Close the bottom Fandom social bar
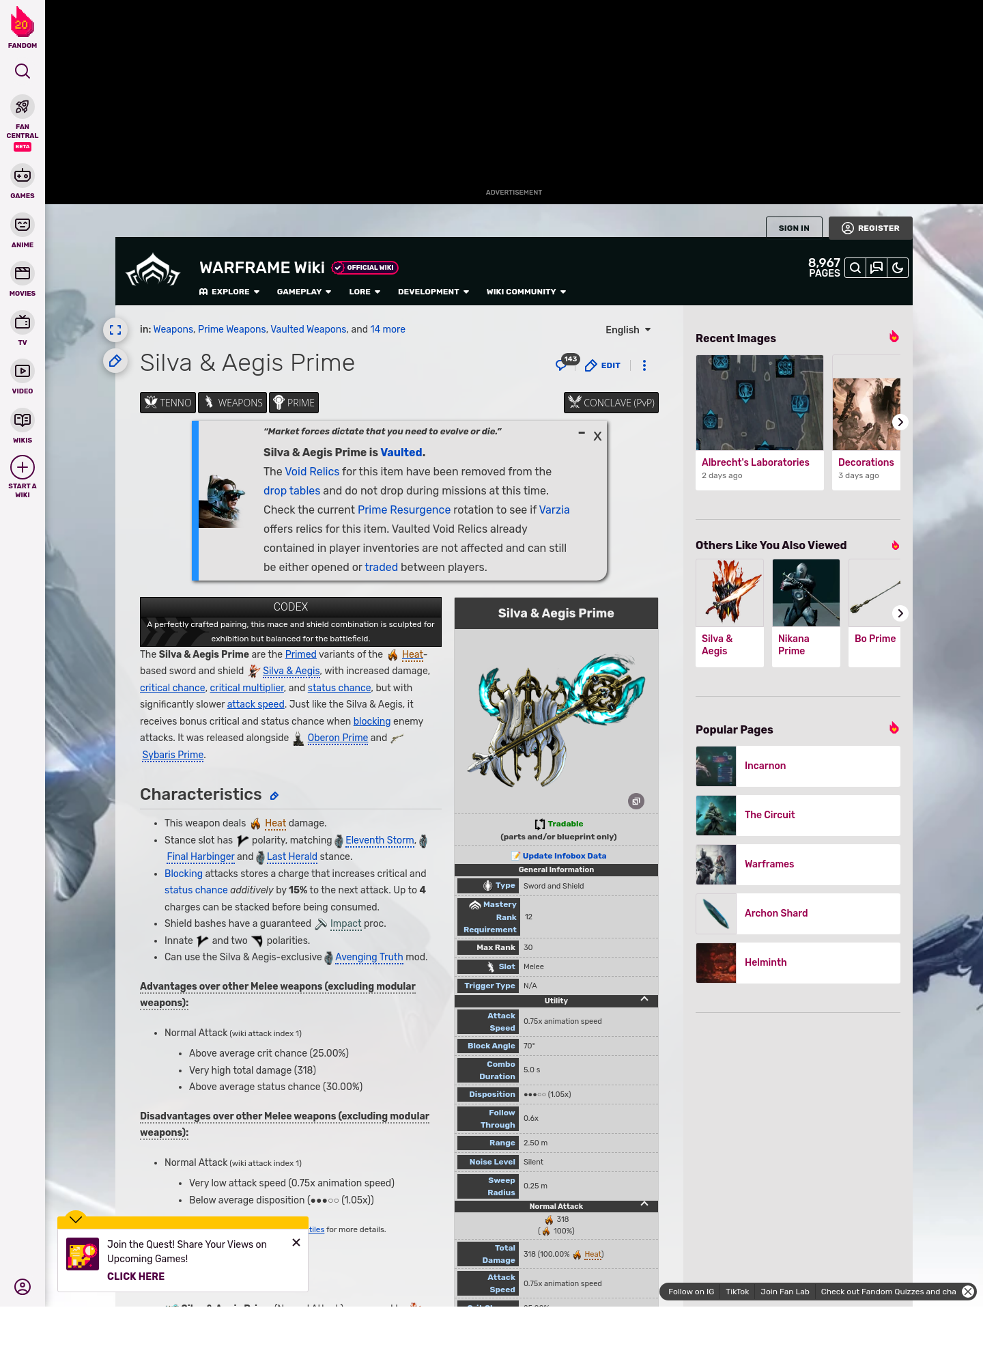Screen dimensions: 983x1366 click(x=968, y=1292)
